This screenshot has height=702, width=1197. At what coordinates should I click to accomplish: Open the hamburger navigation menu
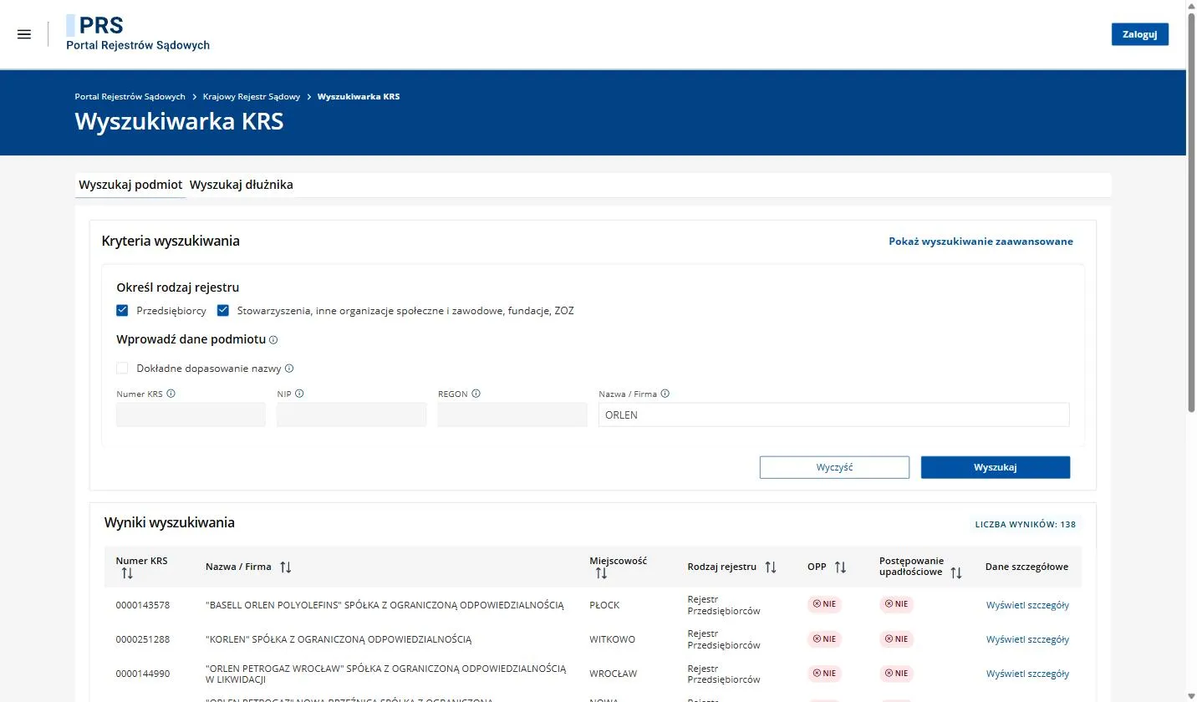24,34
